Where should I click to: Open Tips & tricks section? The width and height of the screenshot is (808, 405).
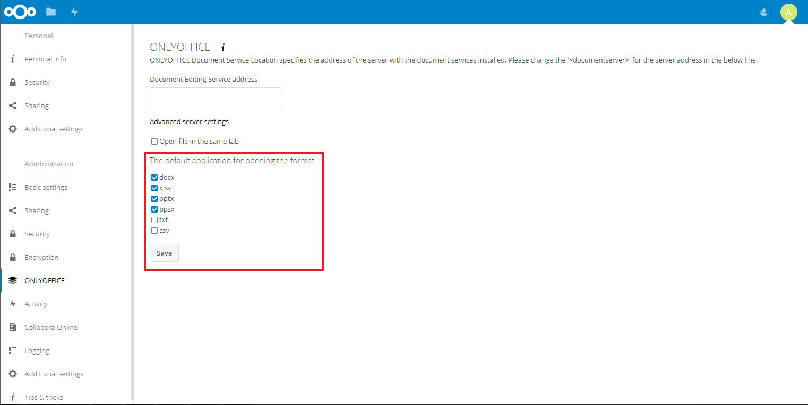tap(44, 397)
